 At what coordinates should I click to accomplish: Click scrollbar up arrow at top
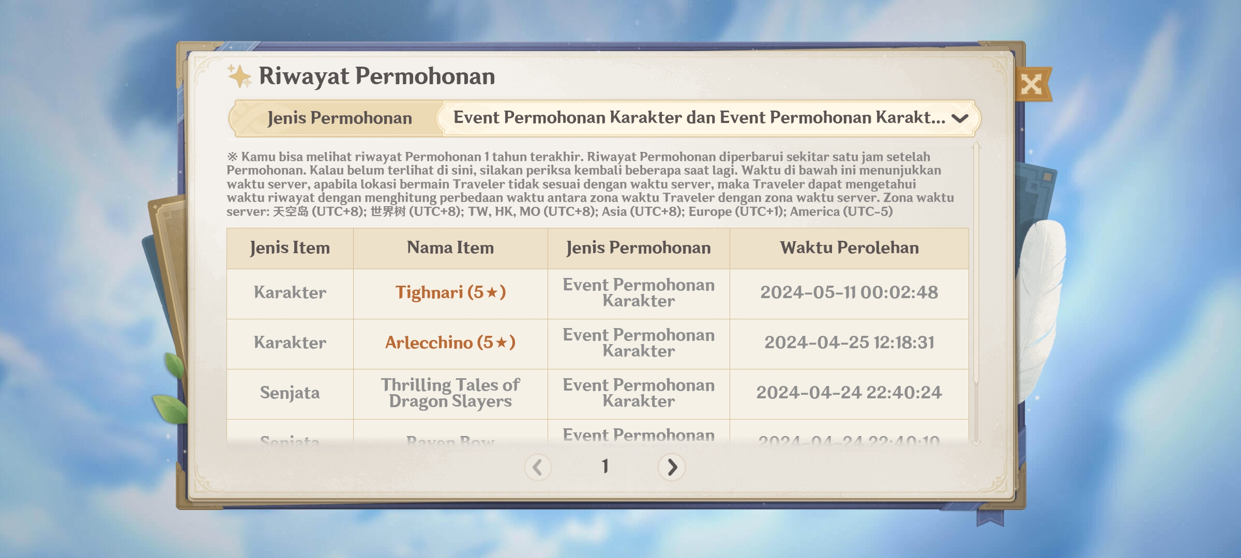pyautogui.click(x=976, y=146)
